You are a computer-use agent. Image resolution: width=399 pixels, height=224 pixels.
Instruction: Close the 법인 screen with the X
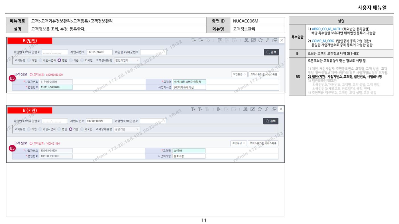(x=282, y=40)
